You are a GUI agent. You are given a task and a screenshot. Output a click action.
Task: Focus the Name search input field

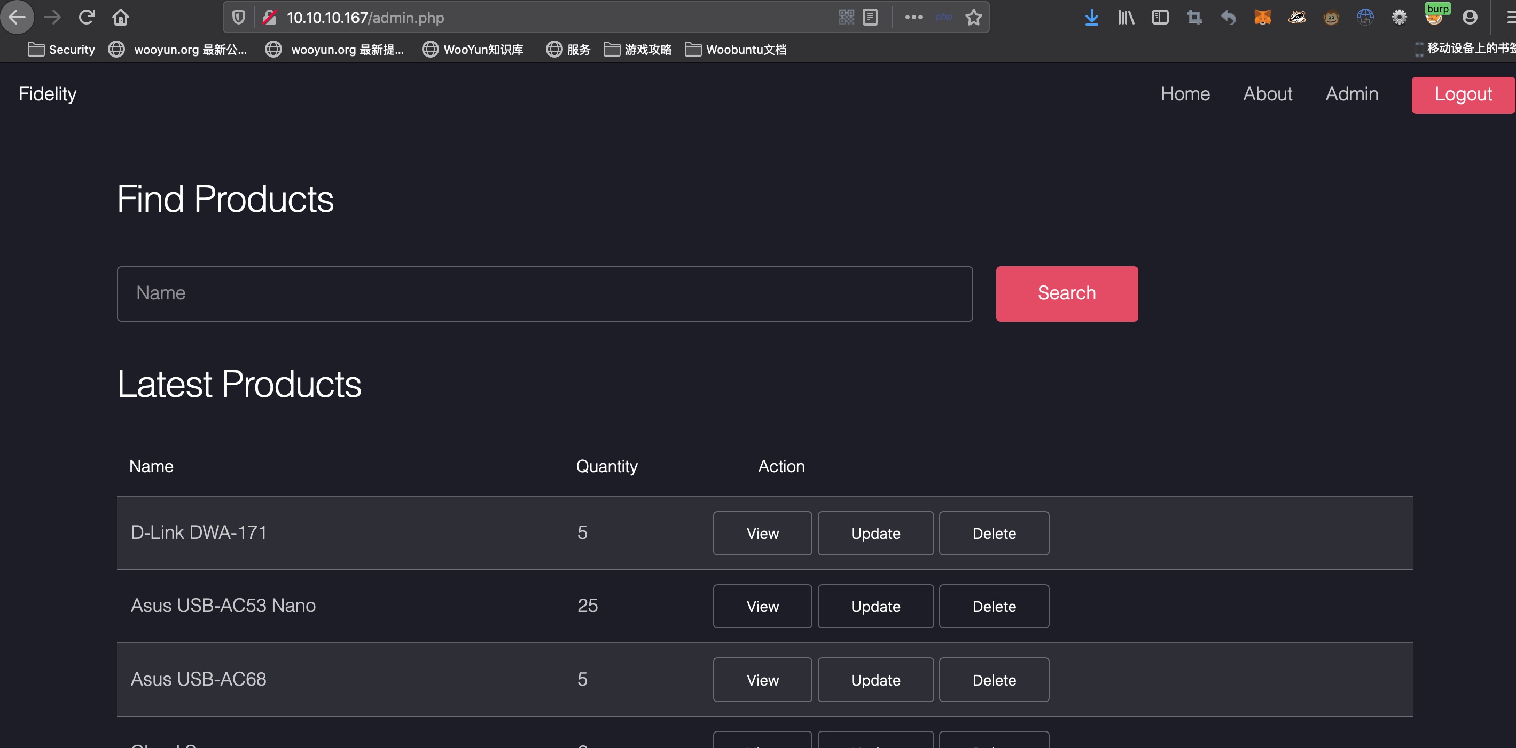click(544, 294)
